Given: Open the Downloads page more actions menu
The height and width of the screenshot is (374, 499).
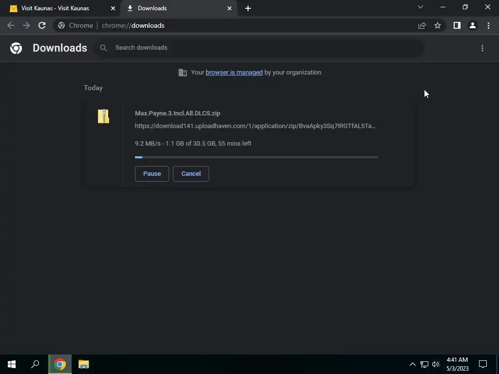Looking at the screenshot, I should point(482,48).
